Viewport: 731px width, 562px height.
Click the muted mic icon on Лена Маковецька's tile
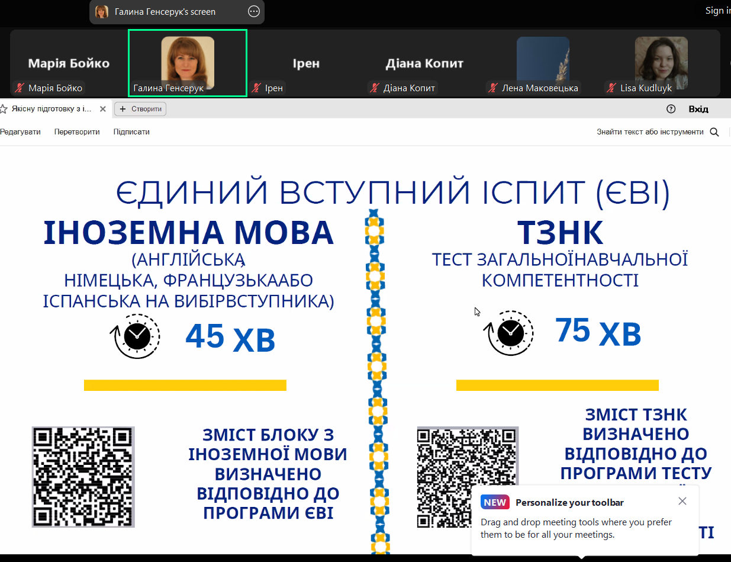coord(492,87)
